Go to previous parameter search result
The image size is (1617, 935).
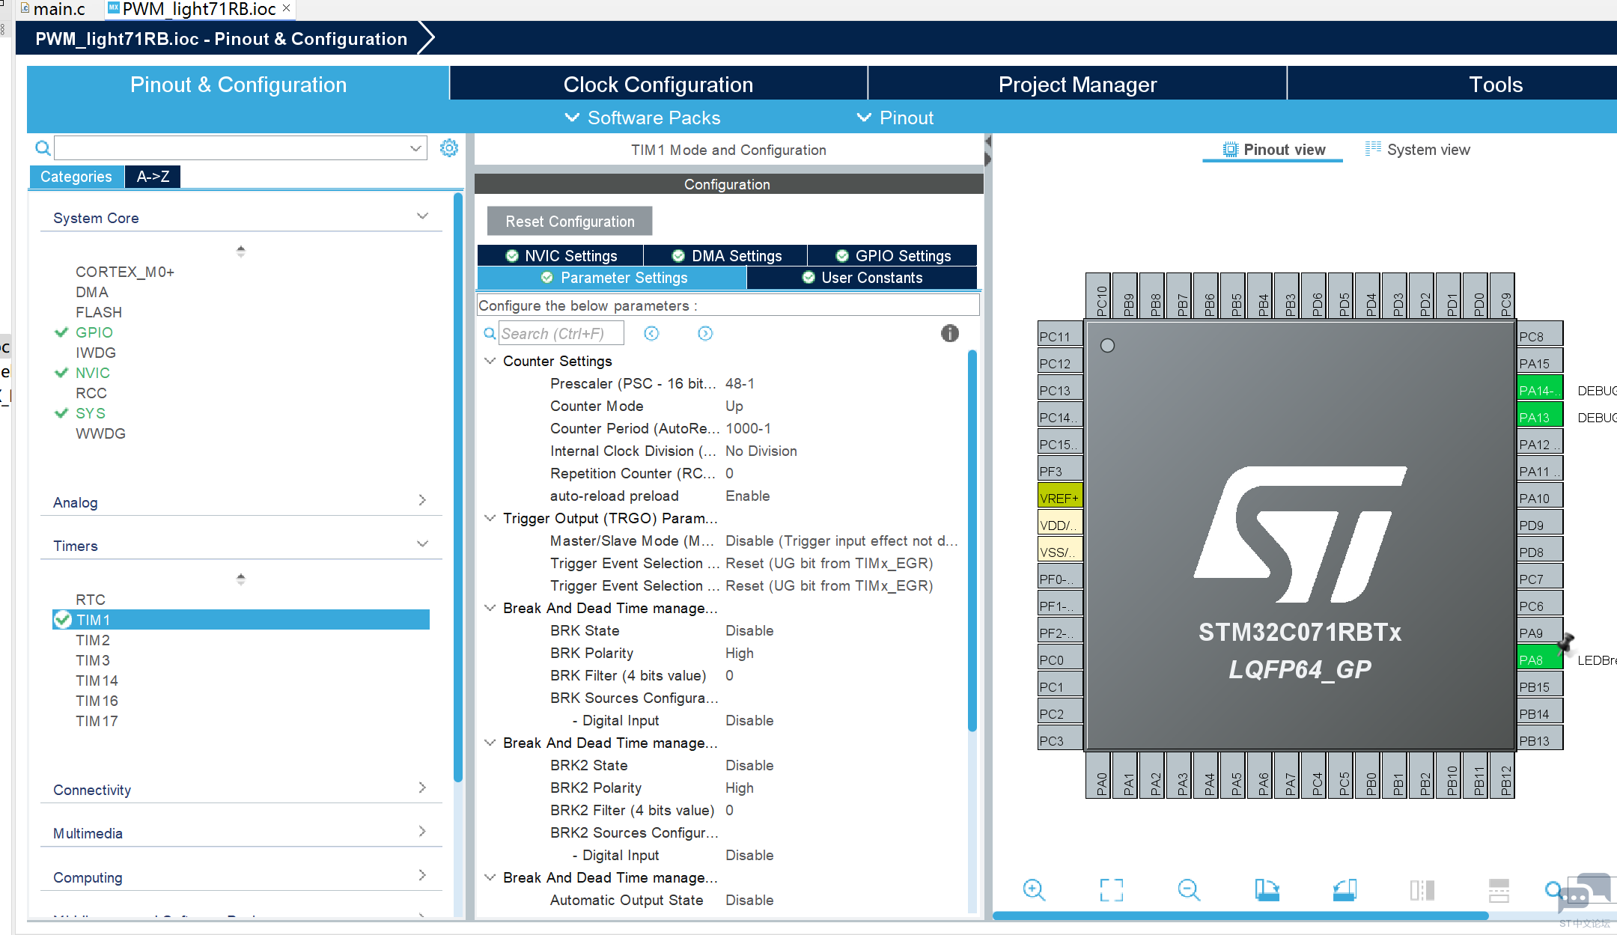(651, 333)
